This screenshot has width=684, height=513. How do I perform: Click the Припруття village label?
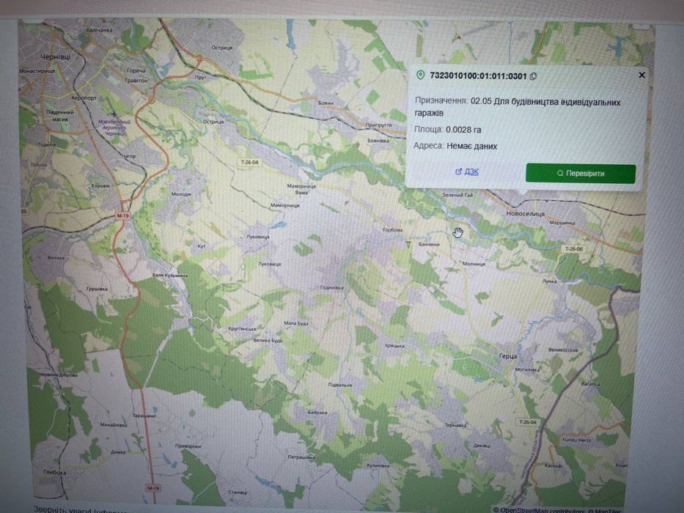click(378, 125)
